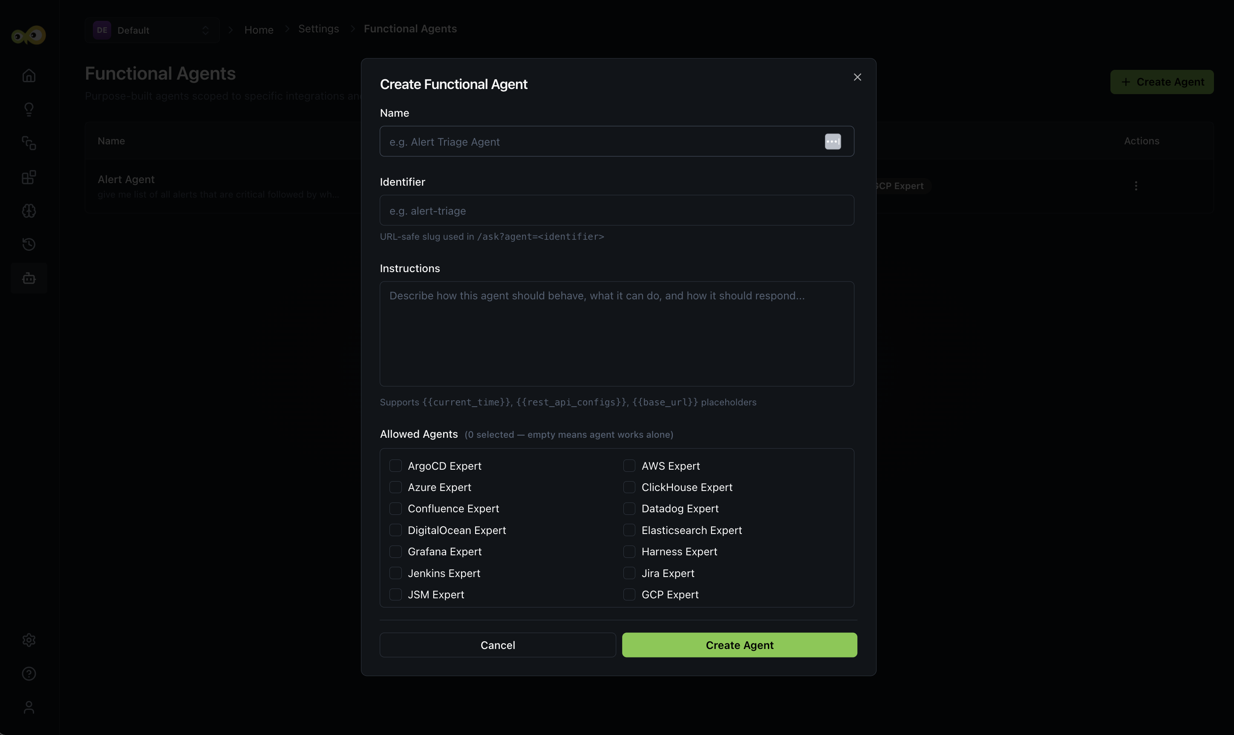
Task: Check the Azure Expert checkbox
Action: coord(395,487)
